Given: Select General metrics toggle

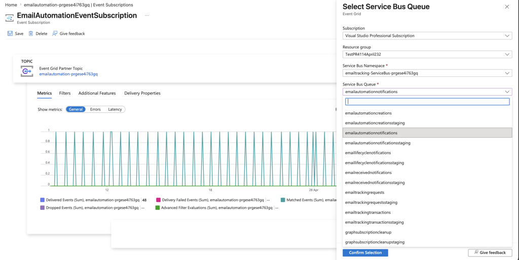Looking at the screenshot, I should (x=76, y=109).
